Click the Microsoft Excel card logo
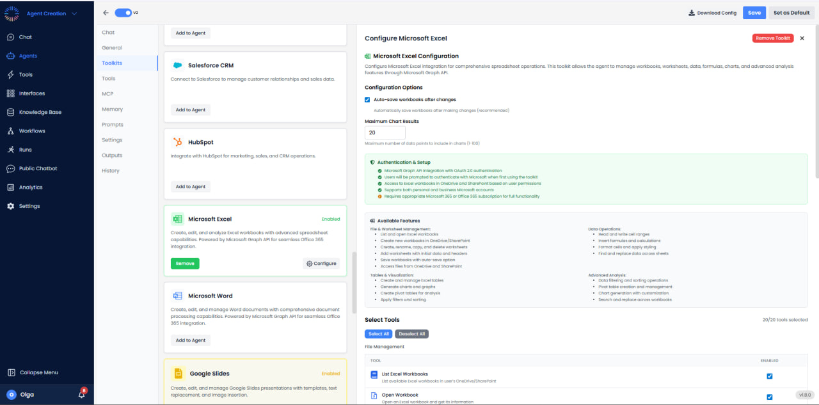Screen dimensions: 819x405 (177, 219)
